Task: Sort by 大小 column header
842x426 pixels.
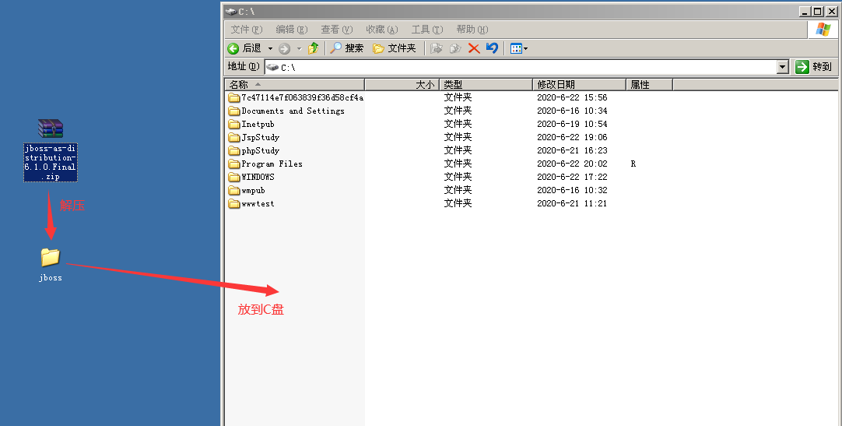Action: coord(402,84)
